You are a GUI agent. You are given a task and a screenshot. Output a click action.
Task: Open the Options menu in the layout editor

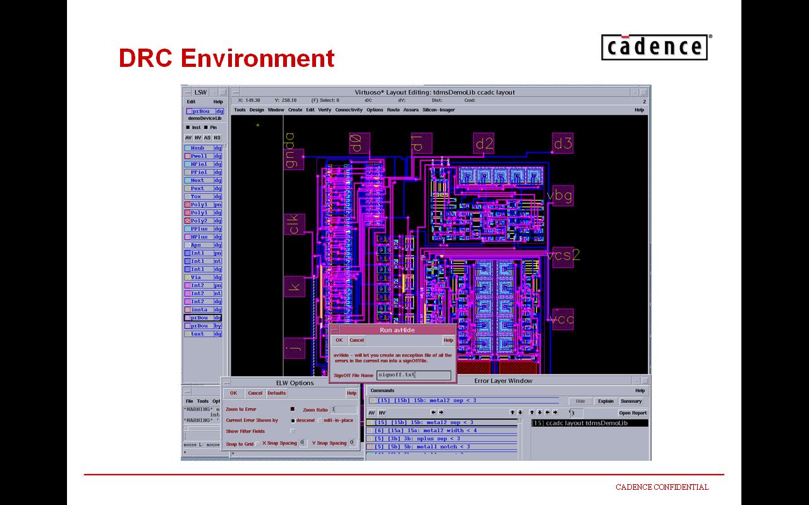tap(375, 110)
